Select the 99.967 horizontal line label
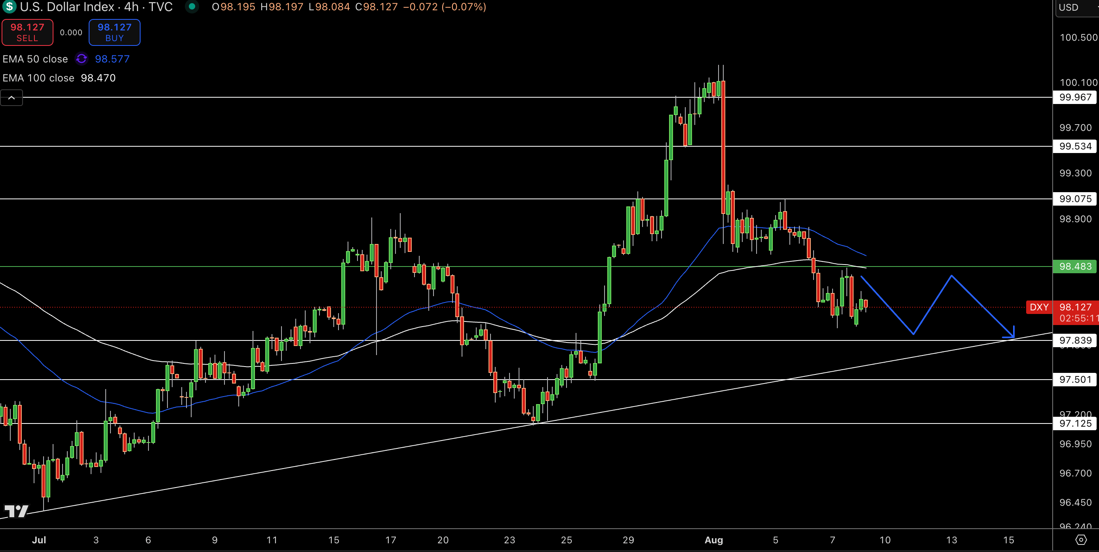The image size is (1099, 552). coord(1075,97)
